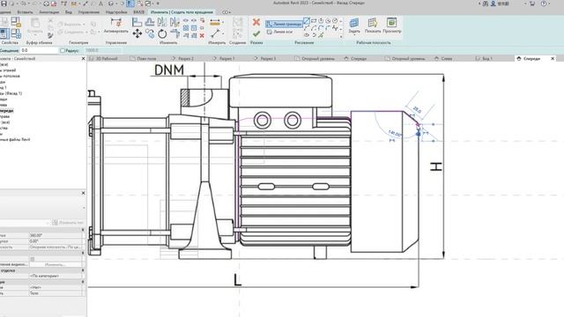Collapse the отделка properties group
This screenshot has height=317, width=564.
click(x=83, y=270)
